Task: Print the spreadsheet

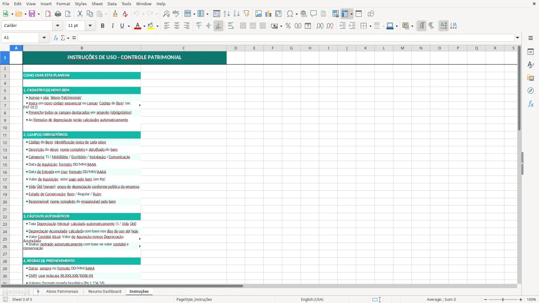Action: (x=58, y=14)
